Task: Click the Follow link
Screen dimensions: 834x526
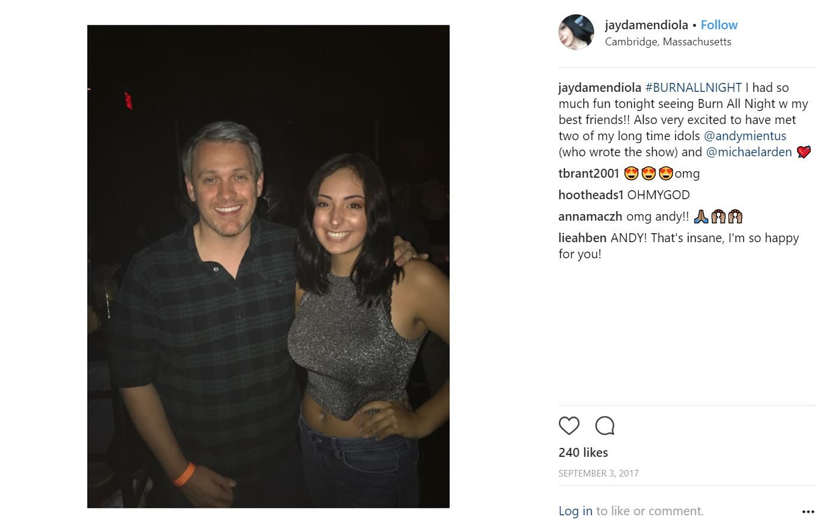Action: tap(719, 25)
